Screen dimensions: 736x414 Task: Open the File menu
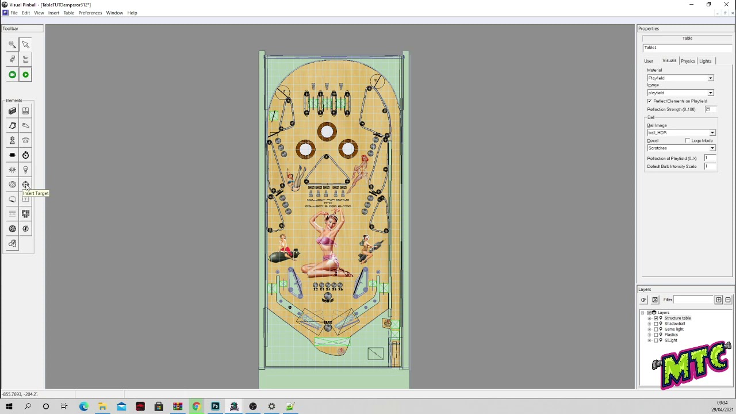(x=14, y=13)
